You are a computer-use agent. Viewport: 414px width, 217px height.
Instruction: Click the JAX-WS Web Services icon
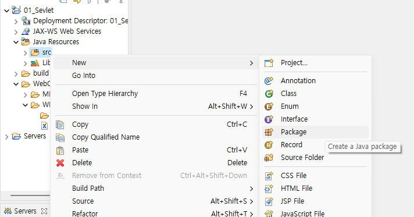[26, 31]
